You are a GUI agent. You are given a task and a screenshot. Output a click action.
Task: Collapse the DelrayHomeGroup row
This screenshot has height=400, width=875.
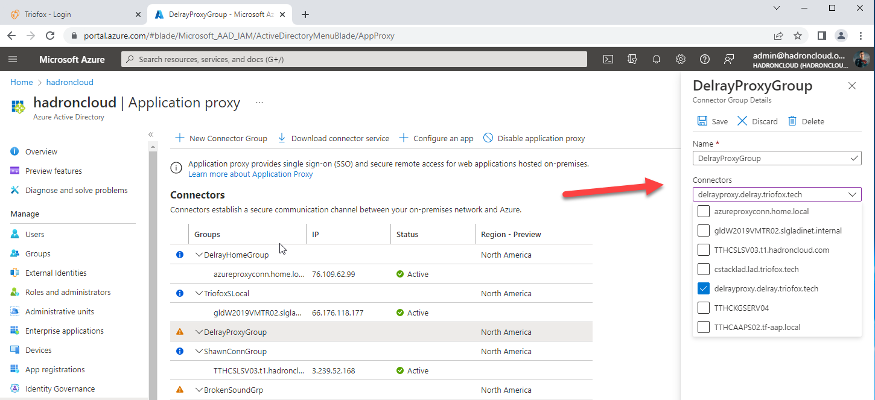pos(199,255)
